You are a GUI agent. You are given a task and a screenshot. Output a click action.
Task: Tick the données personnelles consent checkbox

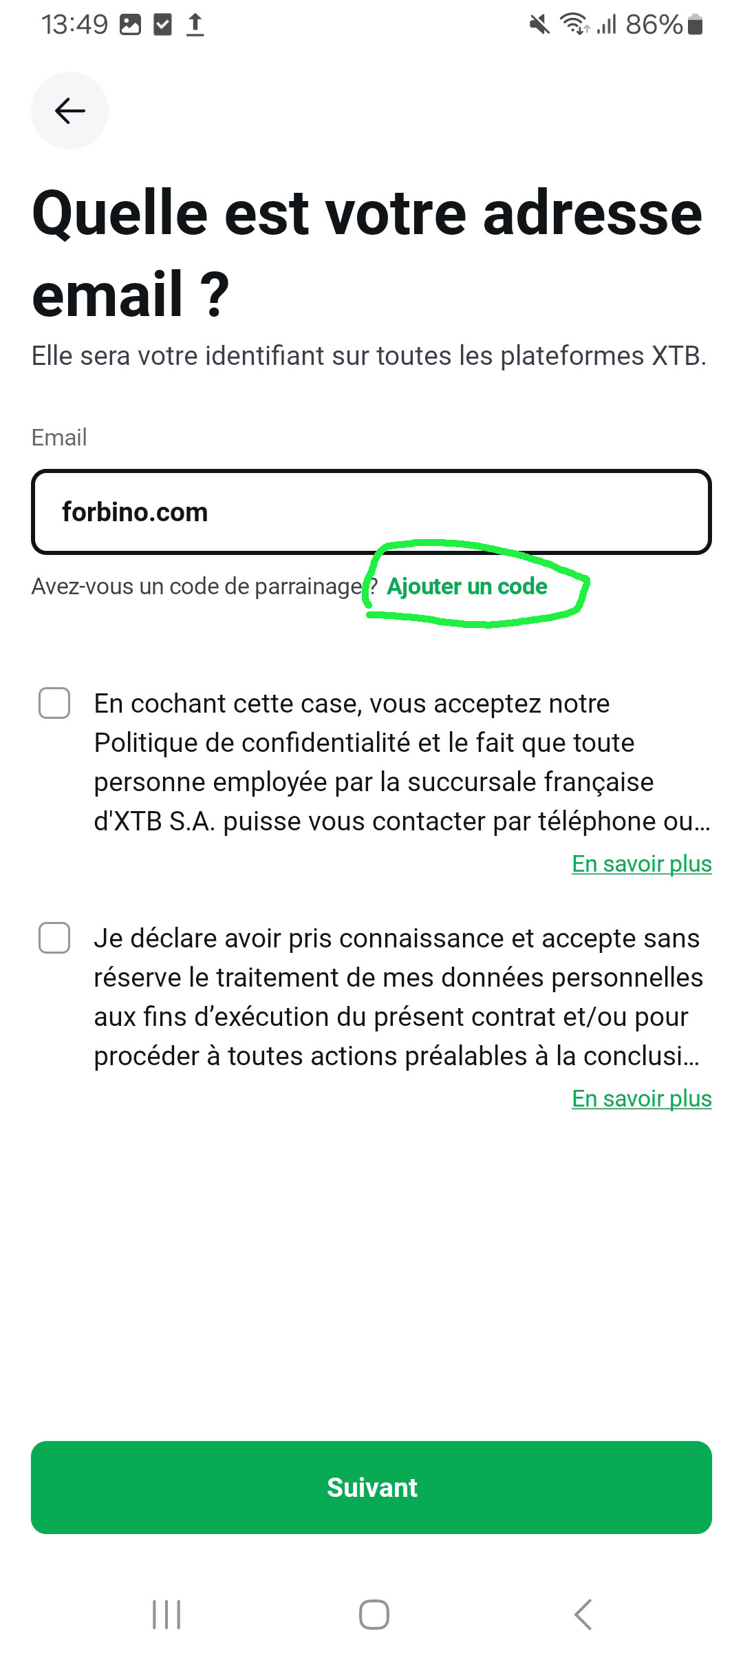pos(54,938)
